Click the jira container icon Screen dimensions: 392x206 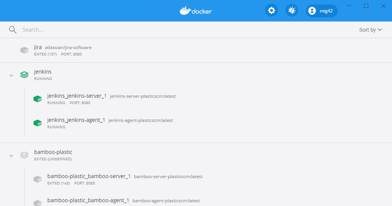[24, 50]
